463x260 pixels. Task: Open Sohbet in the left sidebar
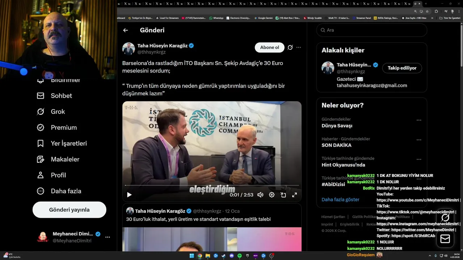tap(54, 96)
